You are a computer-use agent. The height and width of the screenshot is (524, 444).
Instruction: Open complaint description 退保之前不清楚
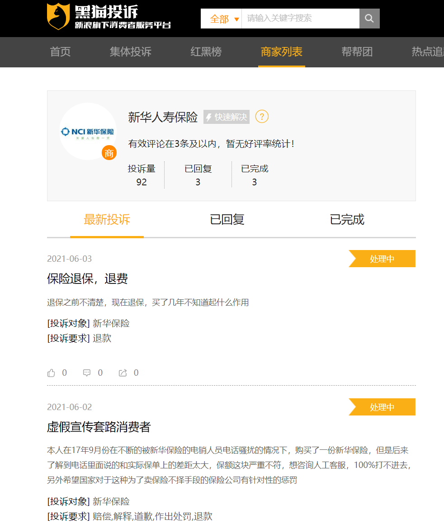148,302
